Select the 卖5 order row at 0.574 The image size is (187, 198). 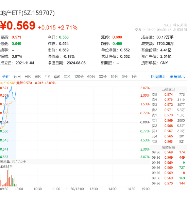coord(168,95)
